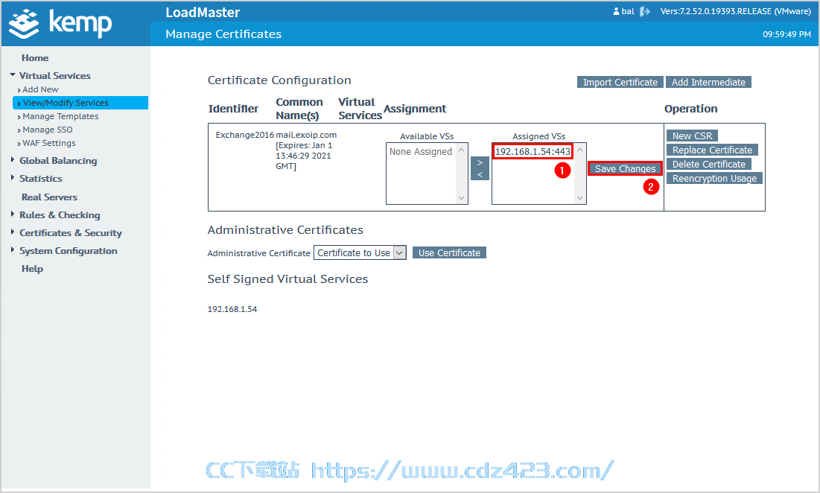Move VS to Available with < arrow
The height and width of the screenshot is (493, 820).
[x=480, y=174]
